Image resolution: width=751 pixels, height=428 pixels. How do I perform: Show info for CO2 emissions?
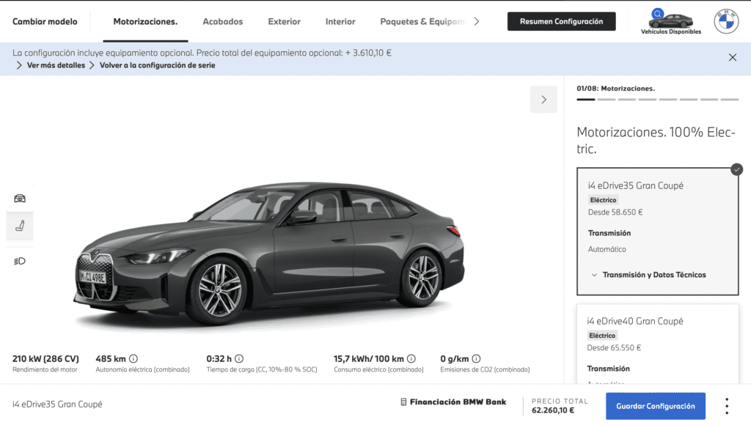[x=476, y=358]
